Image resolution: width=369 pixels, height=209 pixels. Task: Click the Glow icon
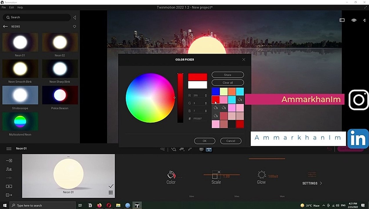(262, 174)
